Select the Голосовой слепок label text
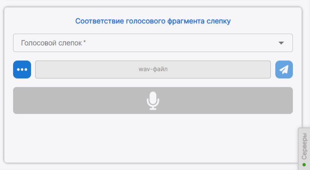The height and width of the screenshot is (170, 310). [x=51, y=43]
